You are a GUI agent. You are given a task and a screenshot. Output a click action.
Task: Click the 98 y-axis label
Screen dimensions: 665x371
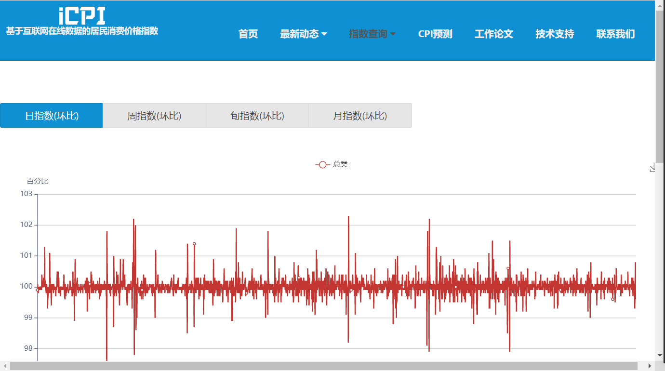pos(28,348)
